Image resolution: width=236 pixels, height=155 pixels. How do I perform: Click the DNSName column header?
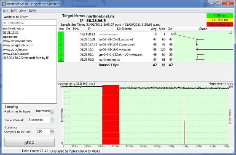pyautogui.click(x=124, y=29)
